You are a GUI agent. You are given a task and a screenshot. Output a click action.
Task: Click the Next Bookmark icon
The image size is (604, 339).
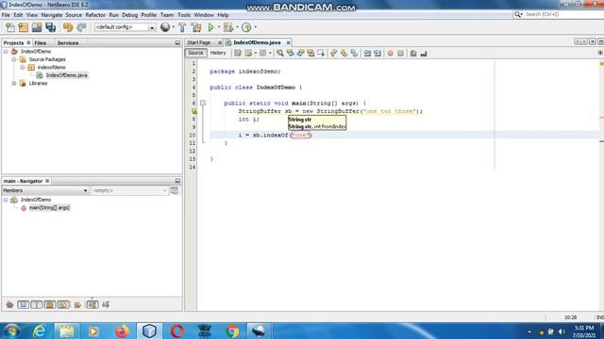(x=344, y=53)
